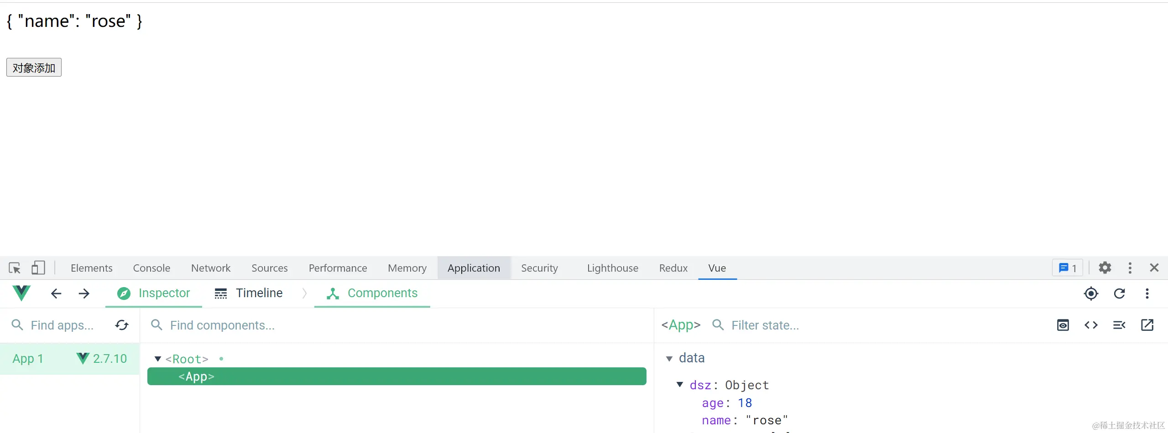
Task: Open the Timeline tab
Action: (249, 293)
